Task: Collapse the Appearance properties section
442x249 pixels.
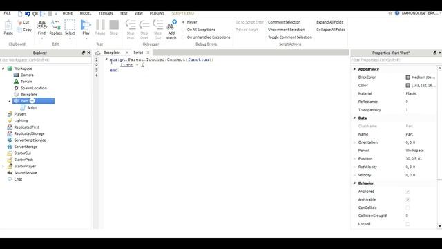Action: click(354, 69)
